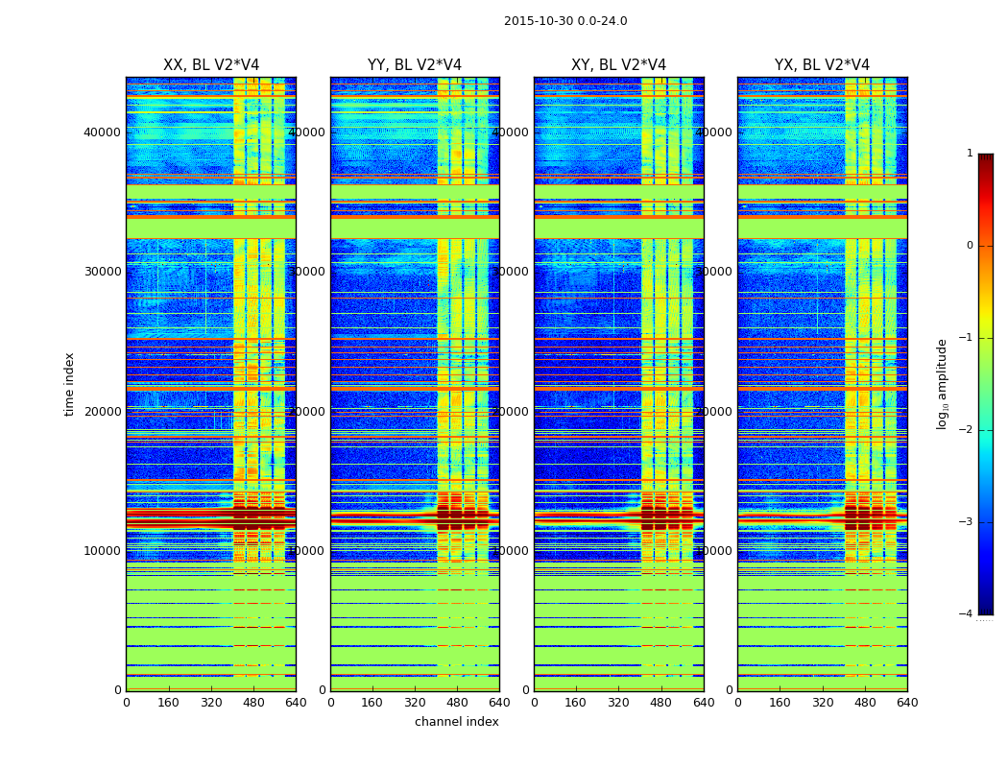
Task: Click the YX waterfall plot image
Action: pos(822,384)
